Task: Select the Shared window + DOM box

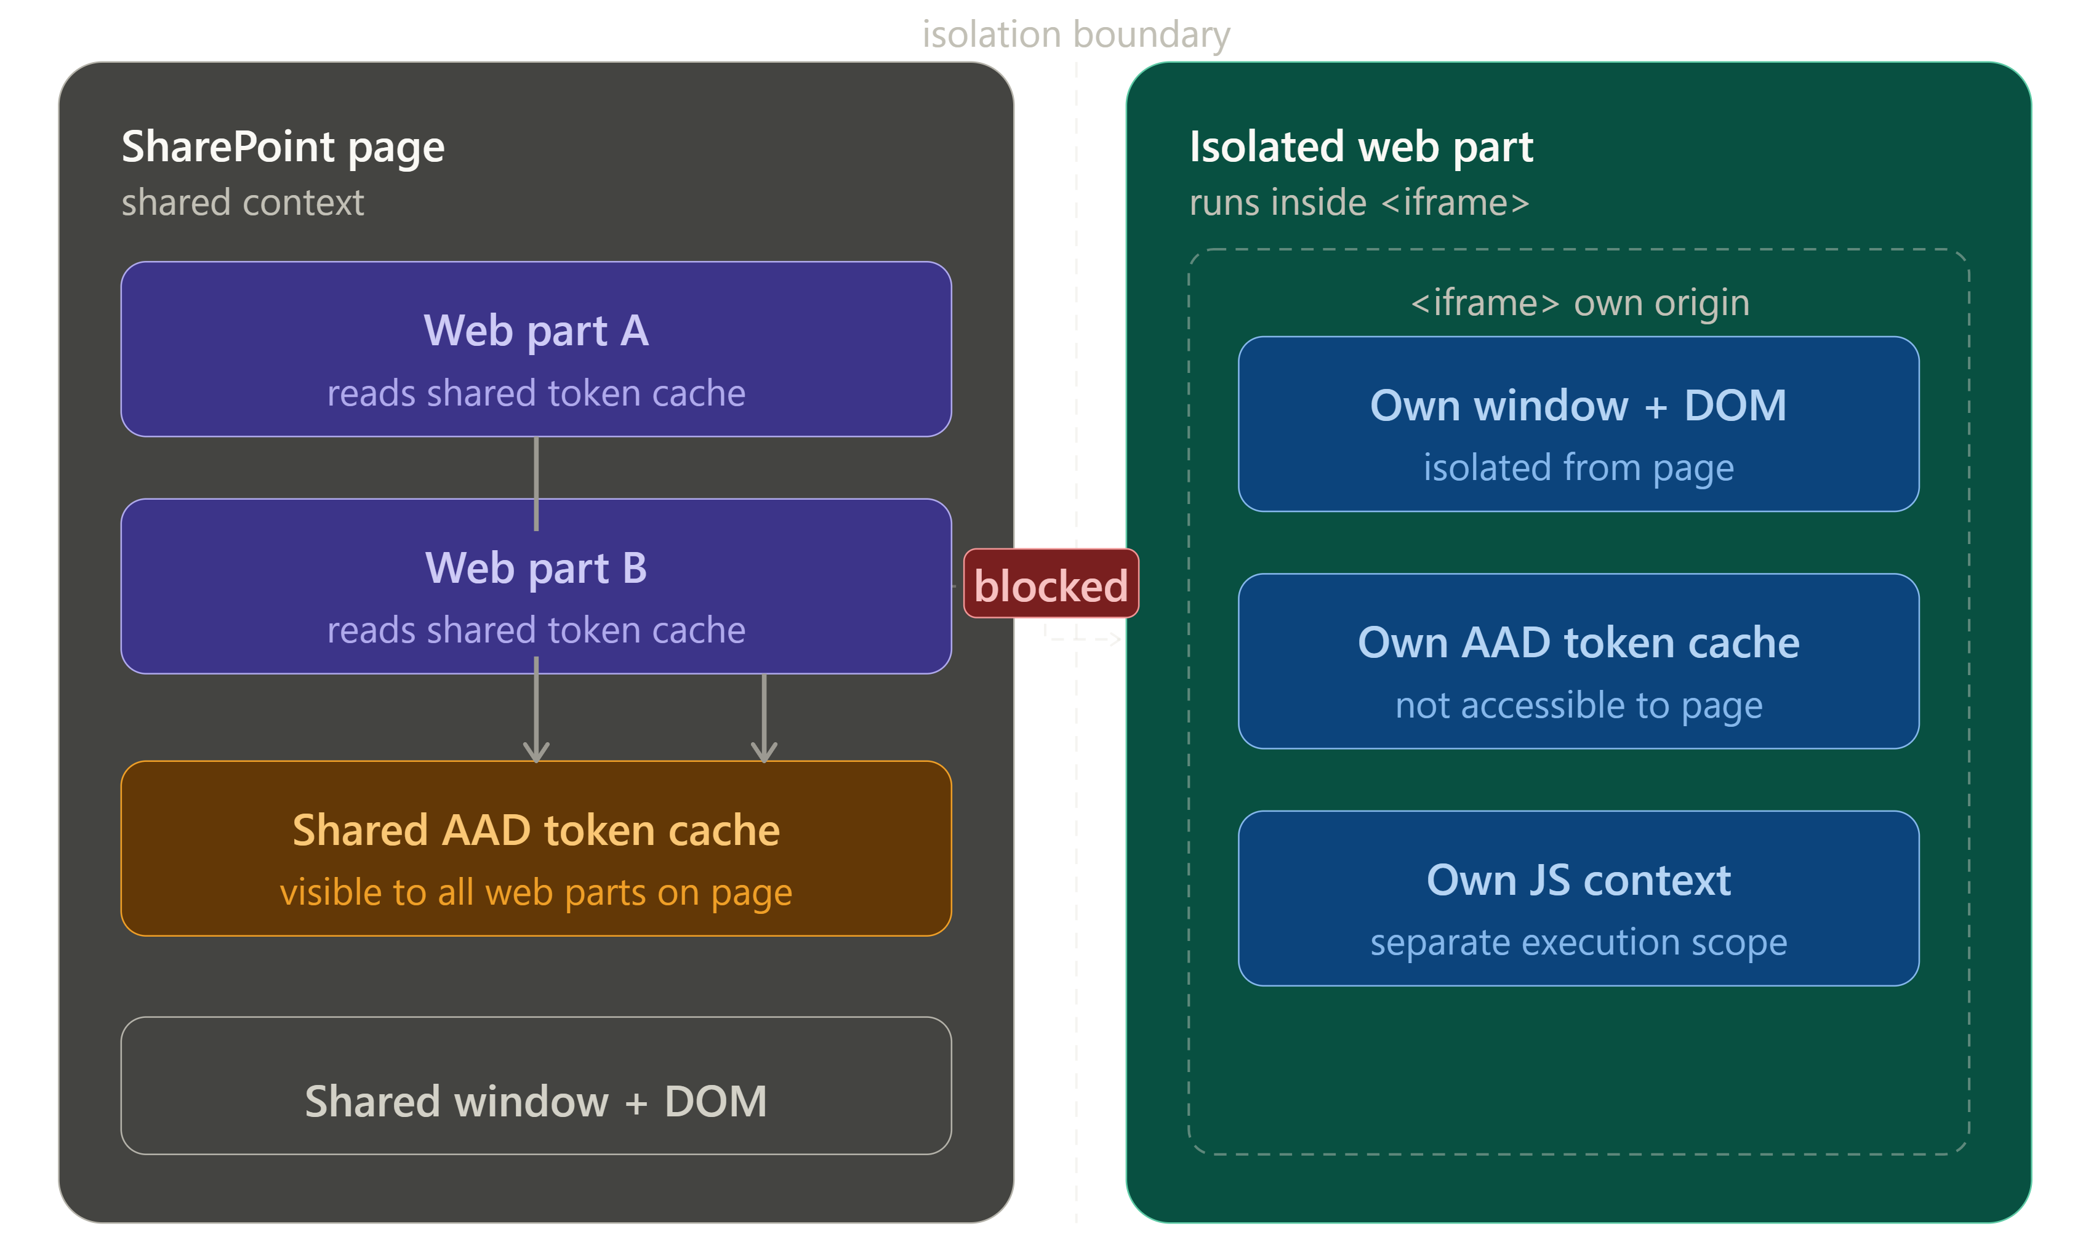Action: tap(536, 1086)
